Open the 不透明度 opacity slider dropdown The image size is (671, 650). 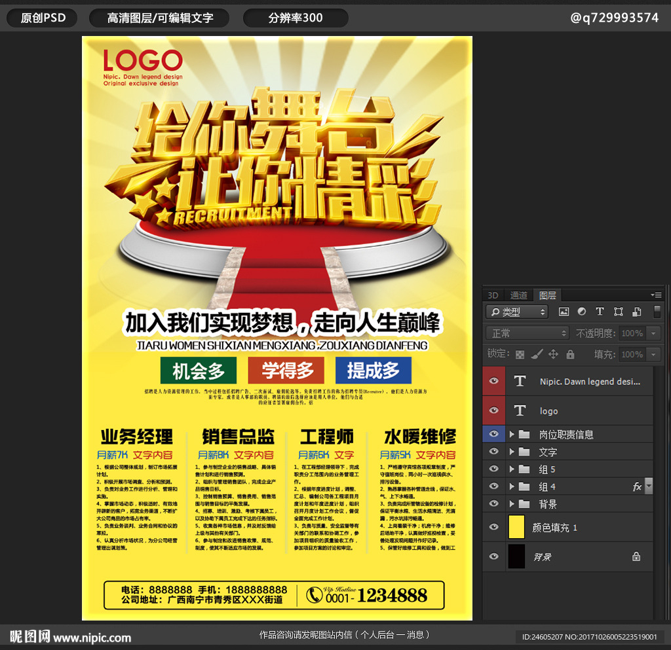point(653,333)
